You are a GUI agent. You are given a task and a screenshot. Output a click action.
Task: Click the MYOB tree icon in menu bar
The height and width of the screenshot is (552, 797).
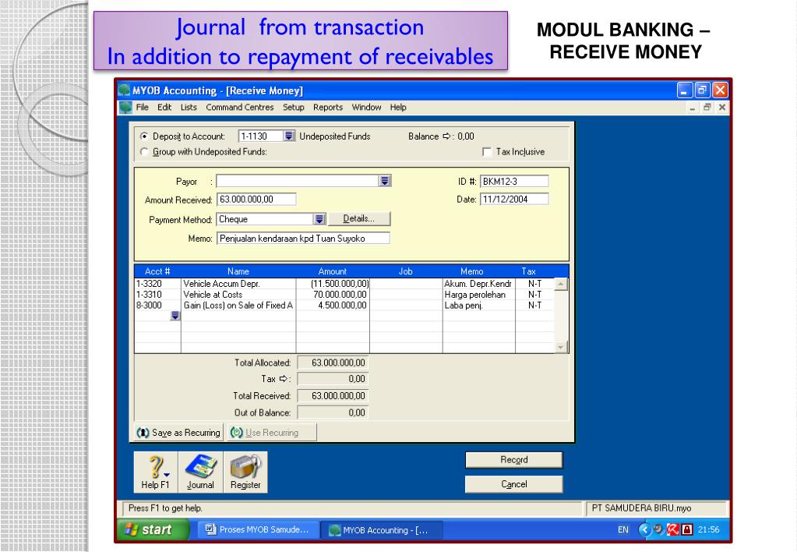pos(125,108)
